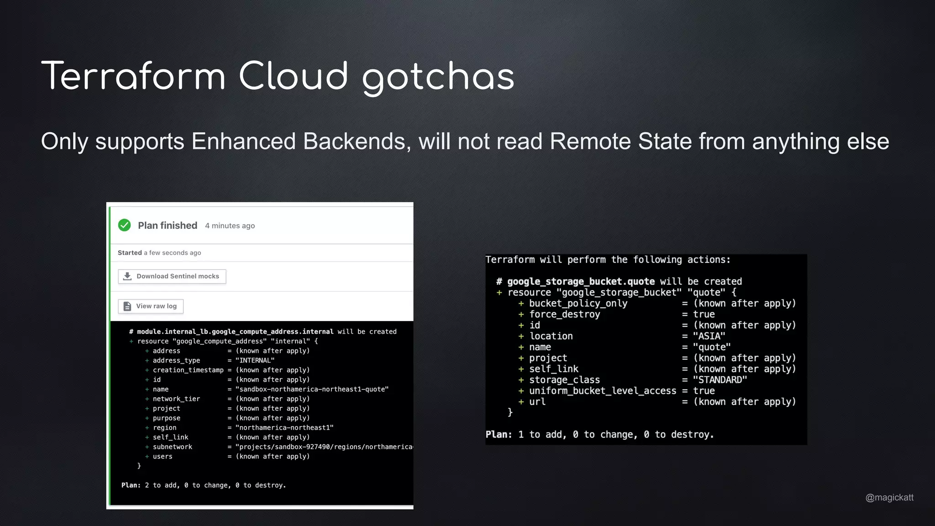Click the Terraform will perform the following actions line
935x526 pixels.
[608, 260]
